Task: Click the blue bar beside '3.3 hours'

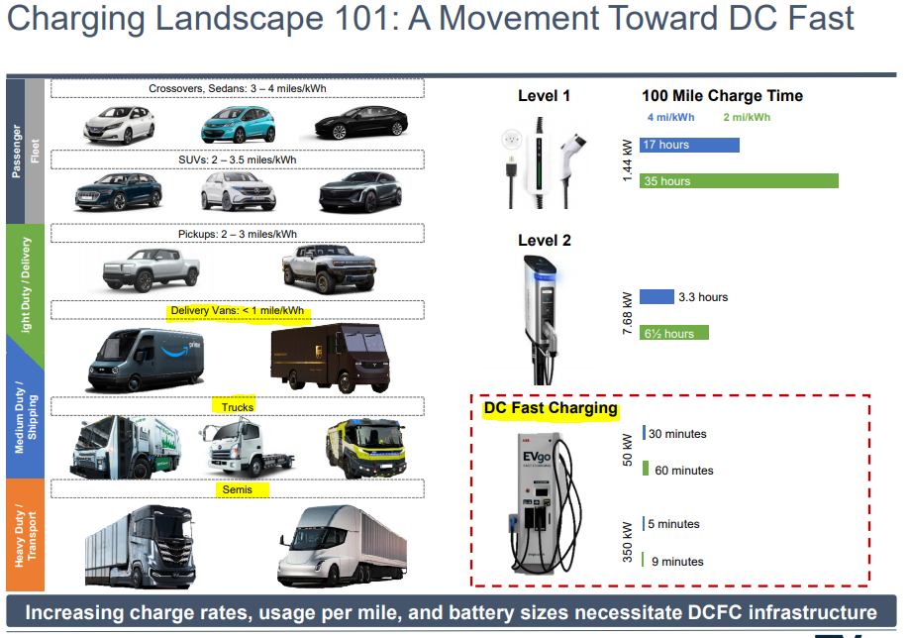Action: (x=656, y=296)
